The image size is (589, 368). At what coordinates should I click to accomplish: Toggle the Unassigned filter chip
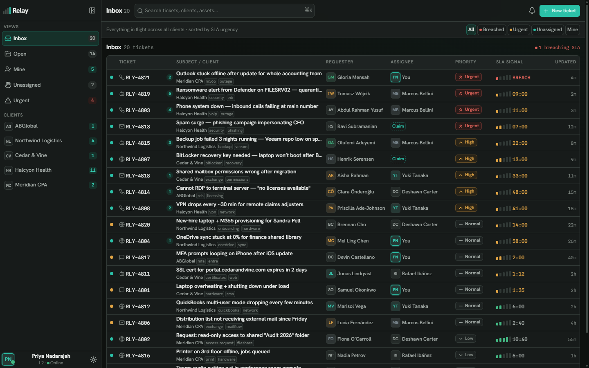[x=548, y=29]
